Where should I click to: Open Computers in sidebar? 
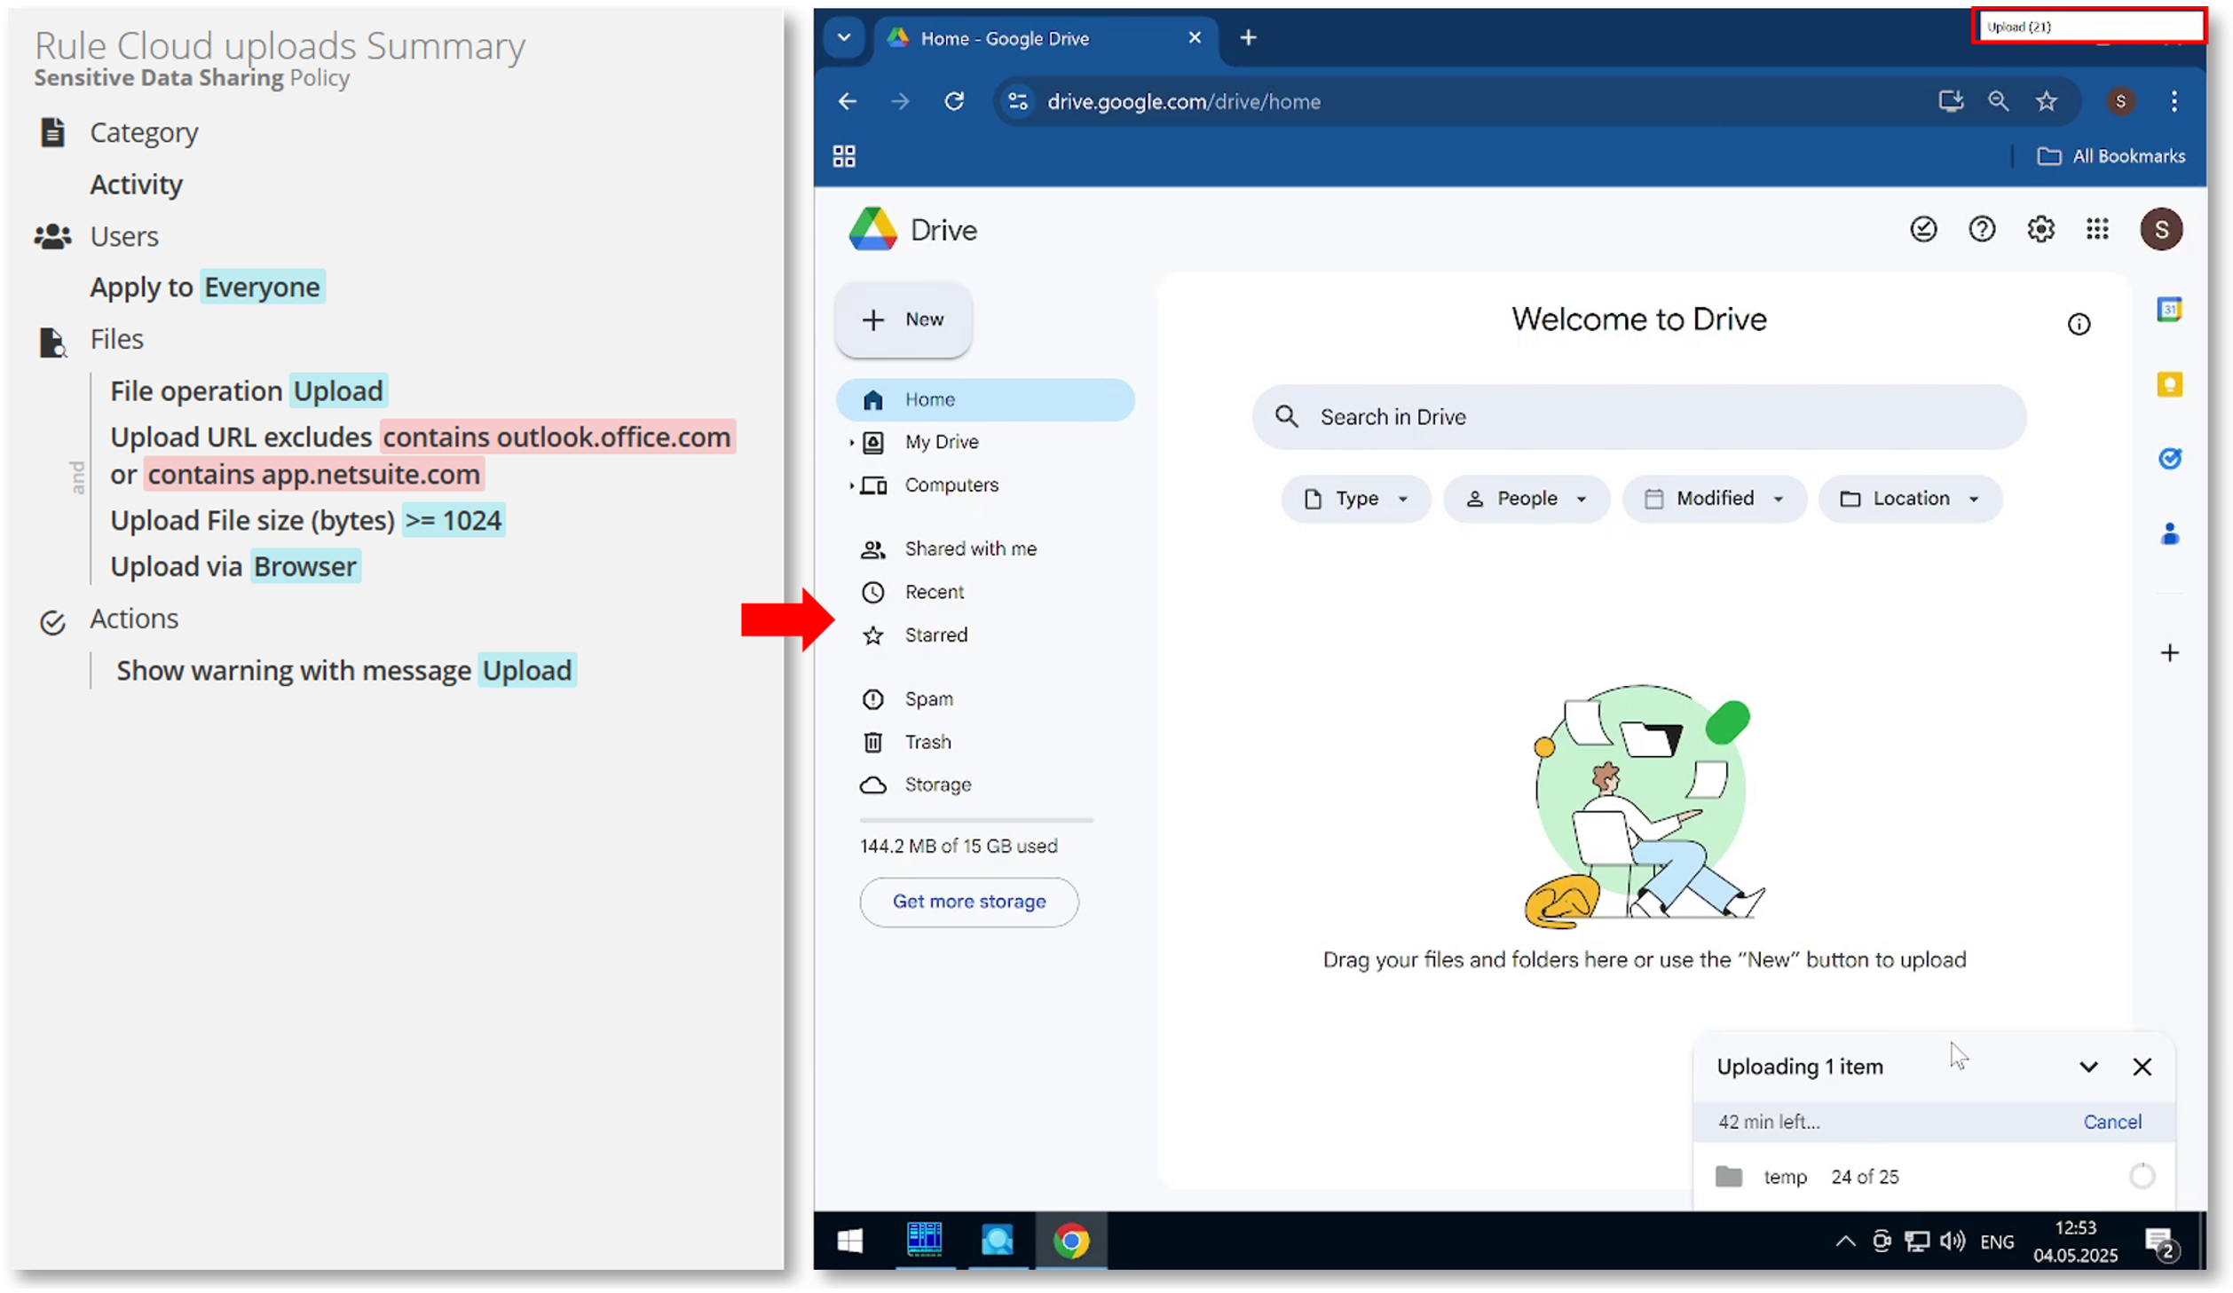[x=951, y=485]
